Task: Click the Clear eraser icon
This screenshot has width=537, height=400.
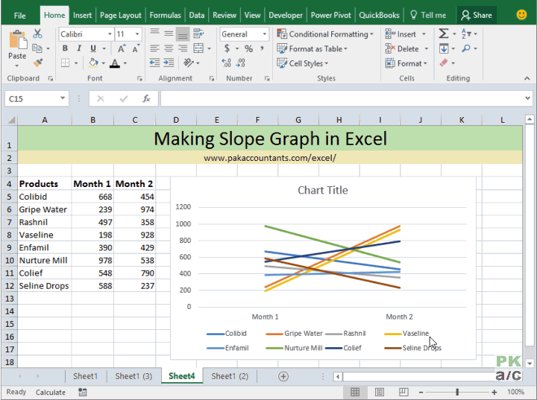Action: pyautogui.click(x=444, y=63)
